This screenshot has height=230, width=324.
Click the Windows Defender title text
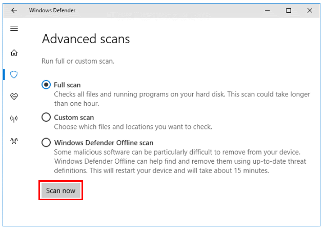[52, 10]
